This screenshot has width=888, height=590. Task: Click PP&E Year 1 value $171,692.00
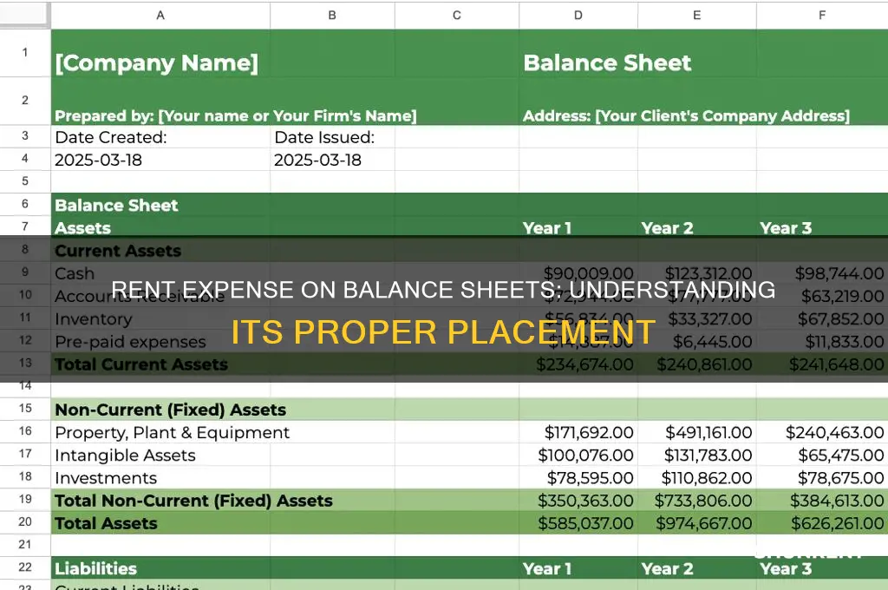coord(589,432)
